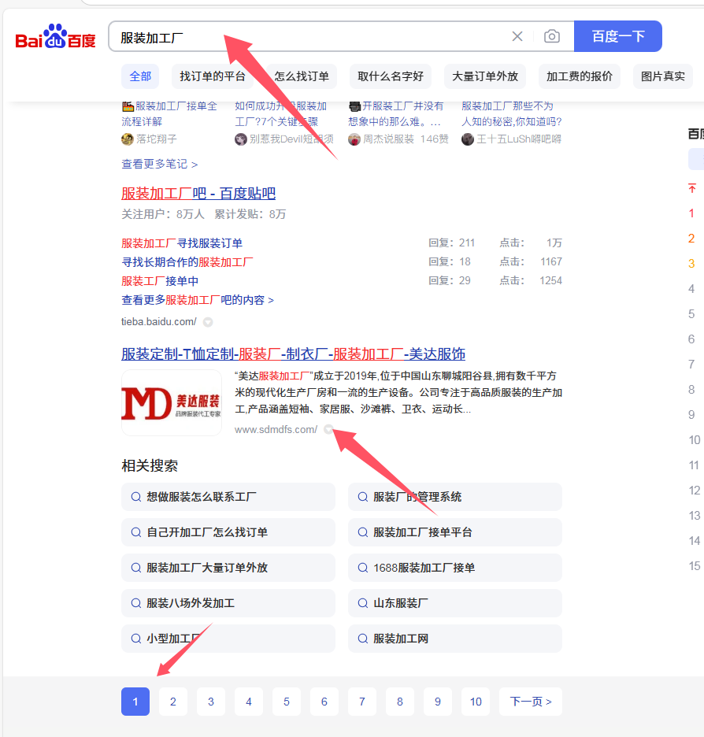Open image search via the camera icon
The width and height of the screenshot is (704, 737).
(x=552, y=36)
